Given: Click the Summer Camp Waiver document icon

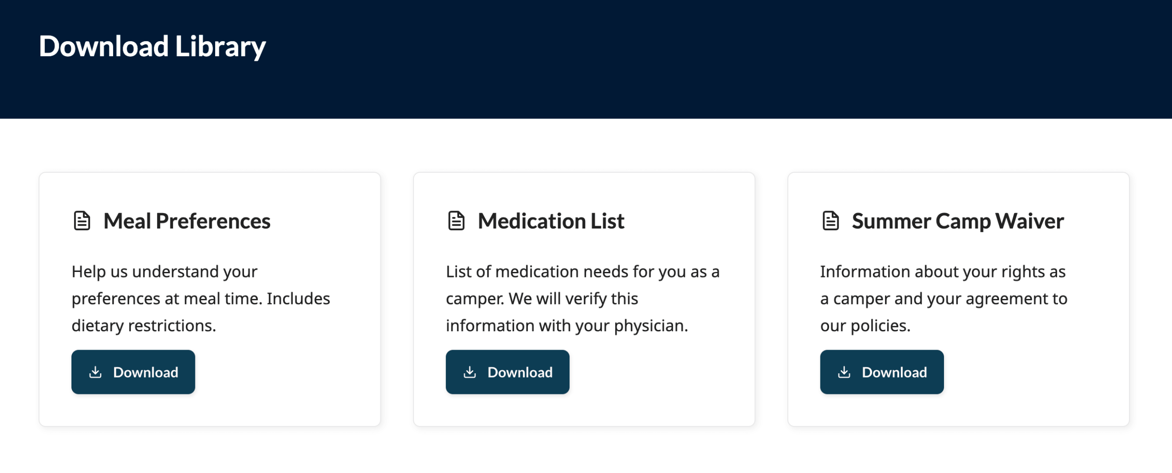Looking at the screenshot, I should [x=830, y=221].
